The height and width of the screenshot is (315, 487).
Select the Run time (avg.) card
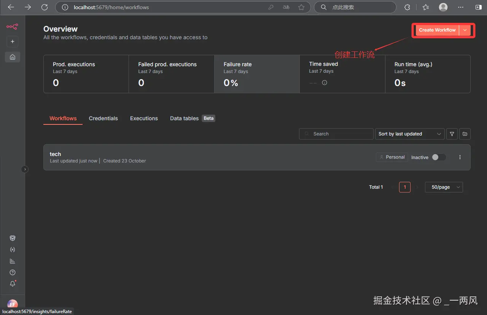tap(428, 74)
